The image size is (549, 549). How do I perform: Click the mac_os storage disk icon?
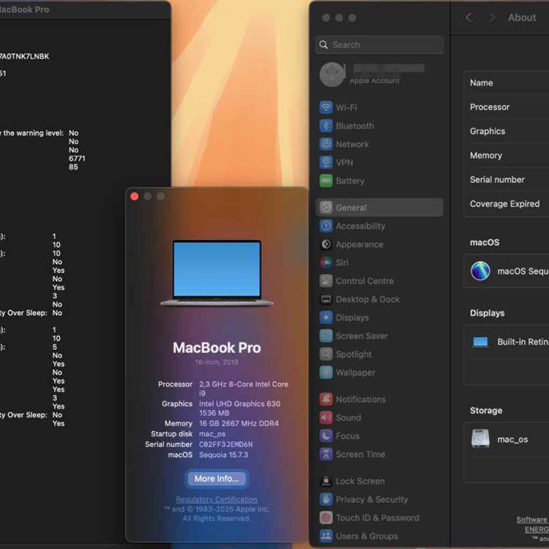click(480, 439)
